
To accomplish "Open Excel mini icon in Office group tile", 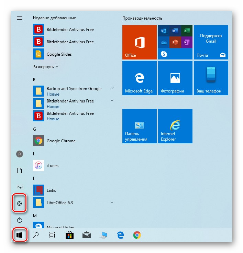I will click(187, 31).
